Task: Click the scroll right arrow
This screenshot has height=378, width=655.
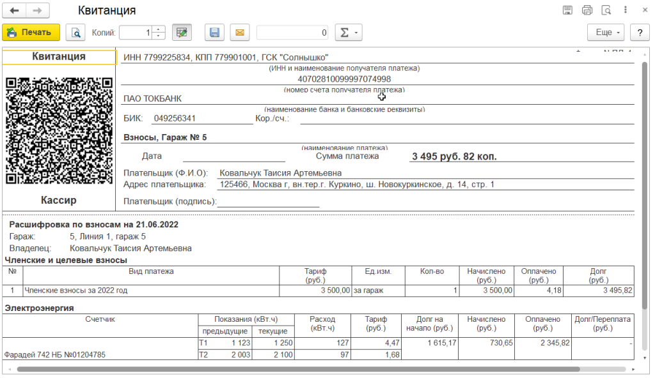Action: pos(633,369)
